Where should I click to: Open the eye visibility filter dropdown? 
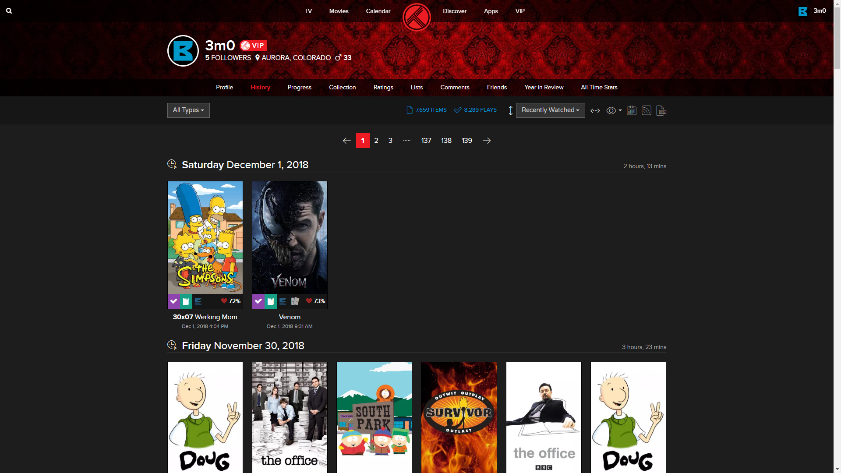(x=614, y=110)
